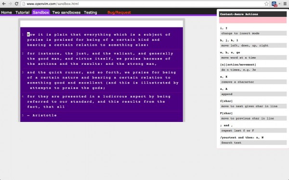The height and width of the screenshot is (180, 289).
Task: Click the '/yourtext and then: n, N' label
Action: tap(242, 137)
